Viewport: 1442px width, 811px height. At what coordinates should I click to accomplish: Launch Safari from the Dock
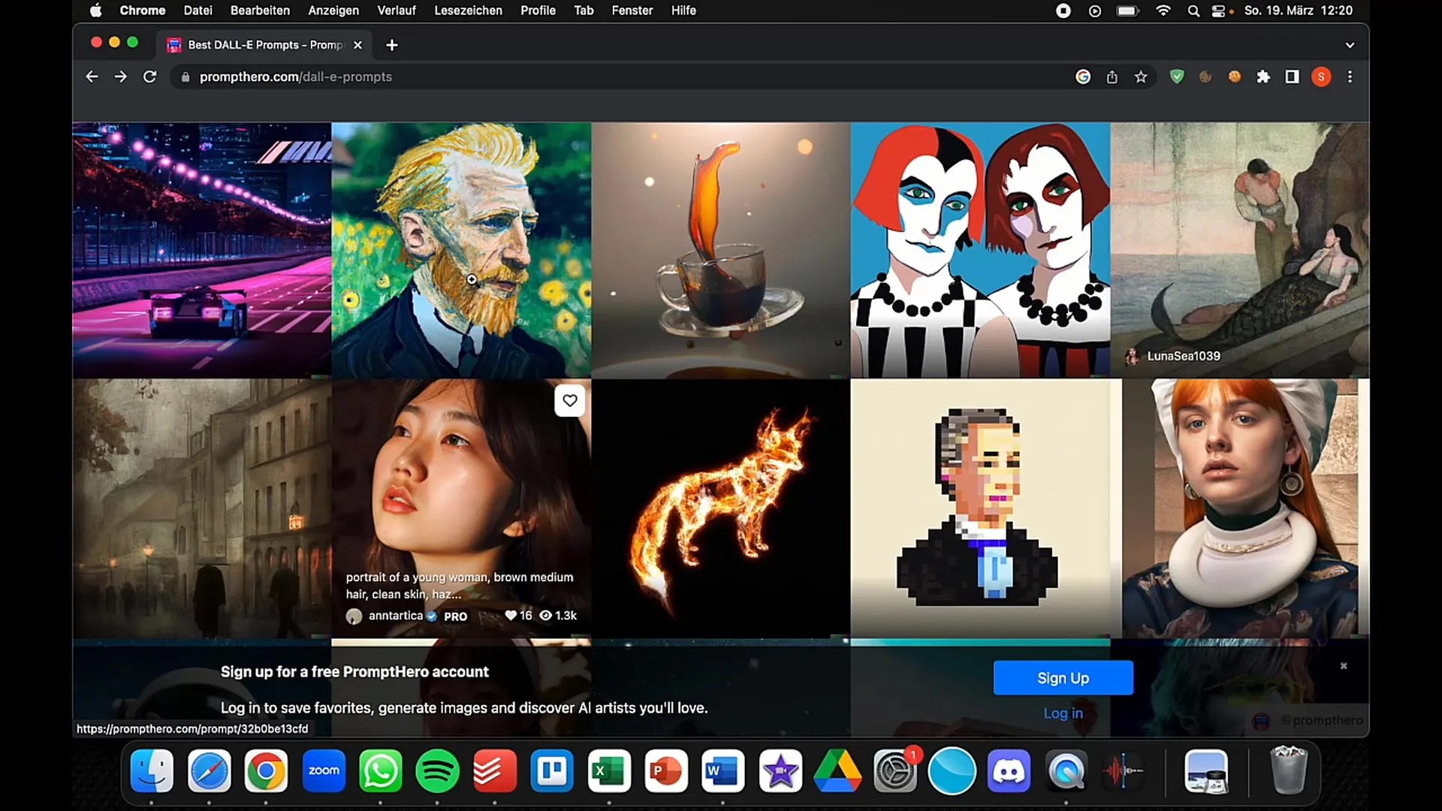coord(209,771)
